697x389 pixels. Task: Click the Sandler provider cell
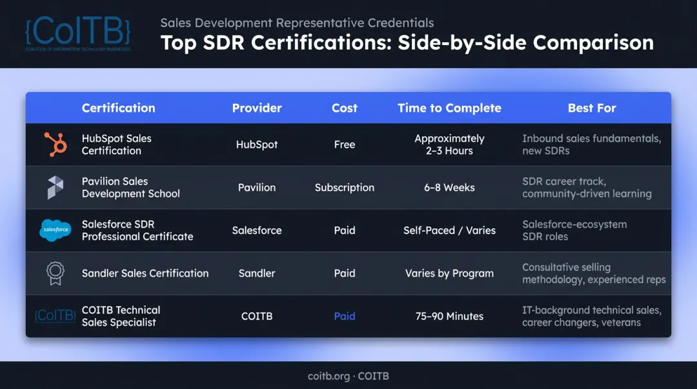pyautogui.click(x=257, y=273)
